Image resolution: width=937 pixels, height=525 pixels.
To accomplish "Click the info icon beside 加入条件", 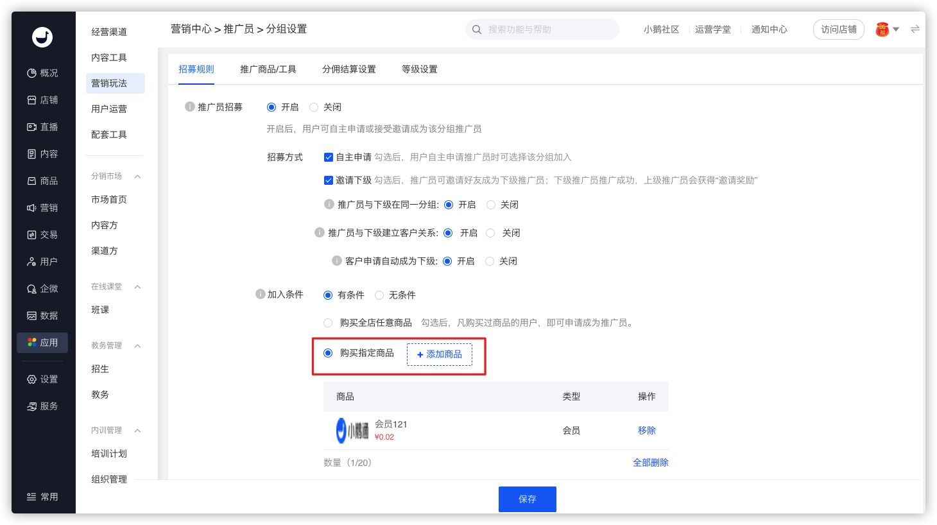I will tap(261, 294).
